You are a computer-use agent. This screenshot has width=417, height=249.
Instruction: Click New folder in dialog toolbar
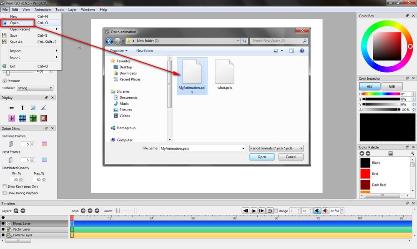pyautogui.click(x=145, y=51)
